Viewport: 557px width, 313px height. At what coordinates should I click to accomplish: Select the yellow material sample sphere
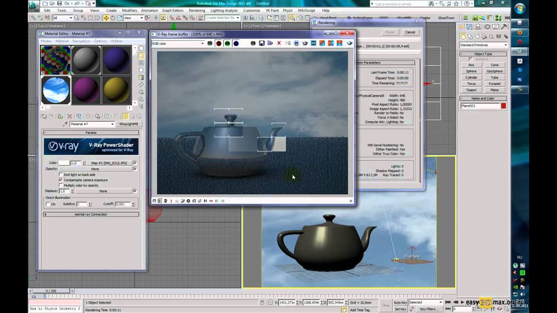click(x=117, y=90)
